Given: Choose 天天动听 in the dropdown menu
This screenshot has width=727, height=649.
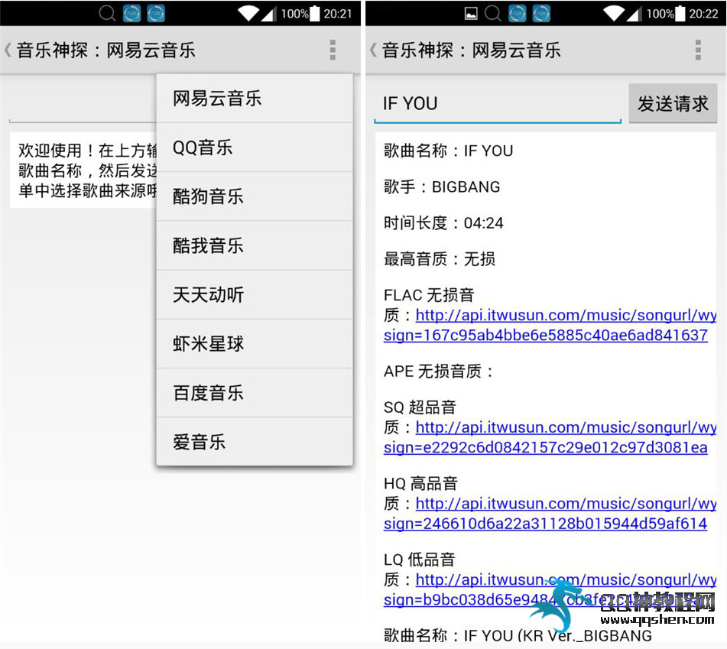Looking at the screenshot, I should tap(255, 295).
